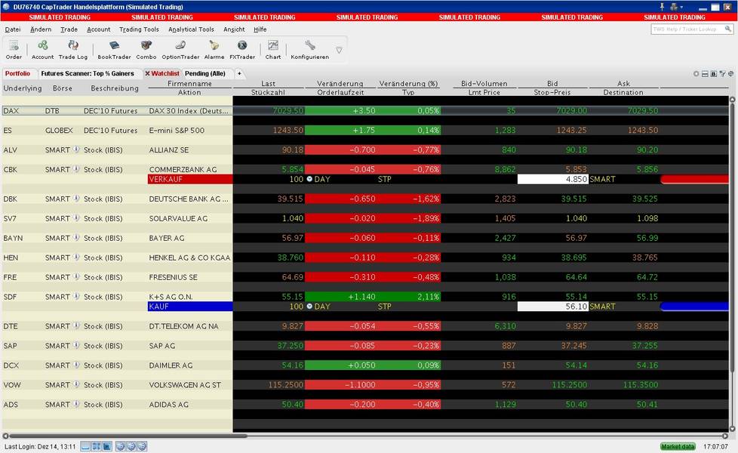Click the second blue status bar icon
The width and height of the screenshot is (738, 453).
point(97,446)
